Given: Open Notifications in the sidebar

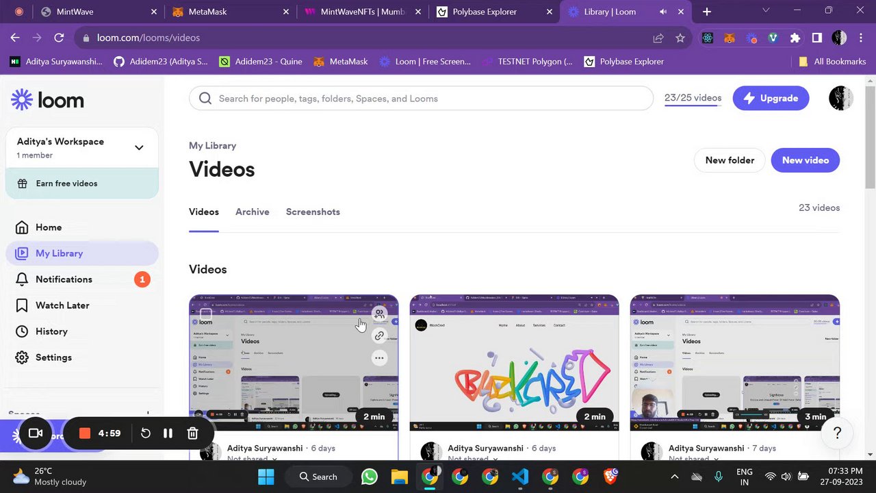Looking at the screenshot, I should click(x=82, y=279).
